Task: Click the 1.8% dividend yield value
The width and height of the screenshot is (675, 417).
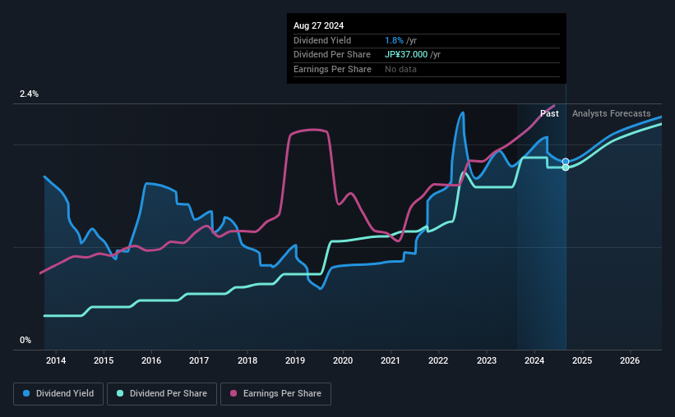Action: coord(394,40)
